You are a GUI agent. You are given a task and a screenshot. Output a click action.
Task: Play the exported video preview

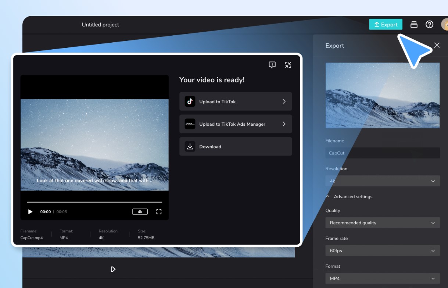click(30, 211)
